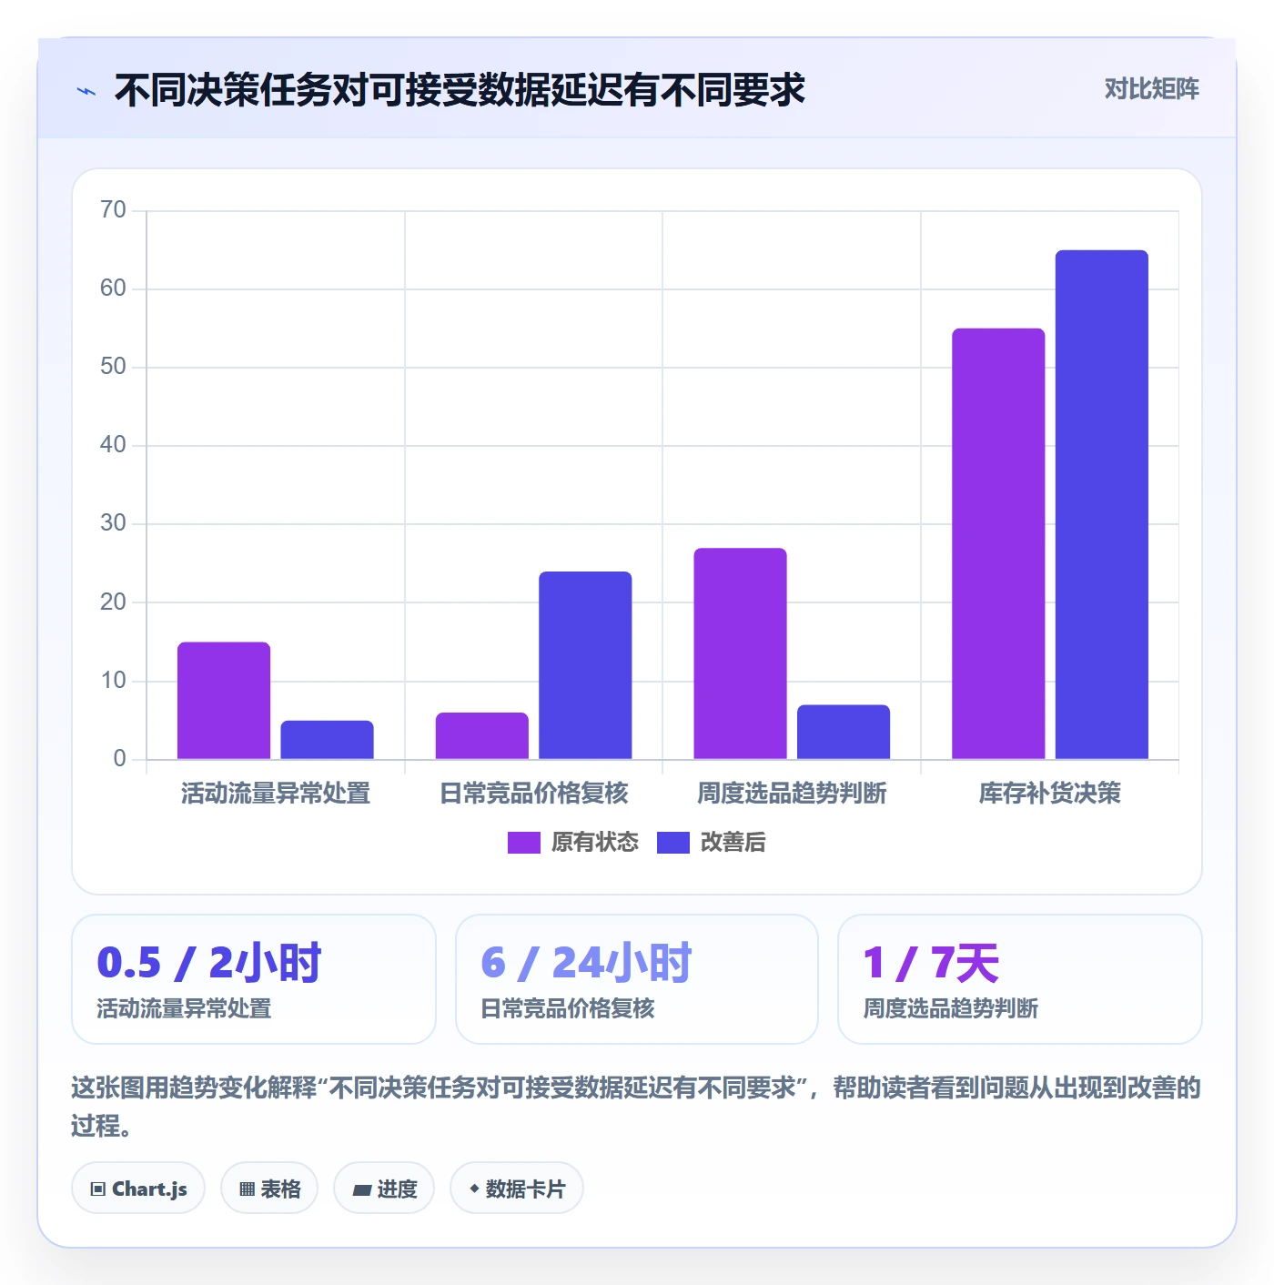Open the 0.5 / 2小时 data card
This screenshot has height=1285, width=1274.
tap(254, 979)
